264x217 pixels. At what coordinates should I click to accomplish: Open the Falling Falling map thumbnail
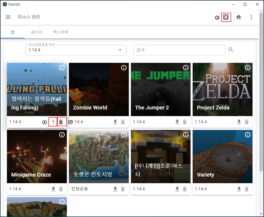coord(37,89)
